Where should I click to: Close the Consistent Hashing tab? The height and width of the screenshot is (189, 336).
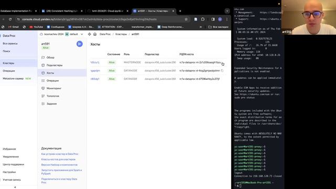(x=82, y=11)
